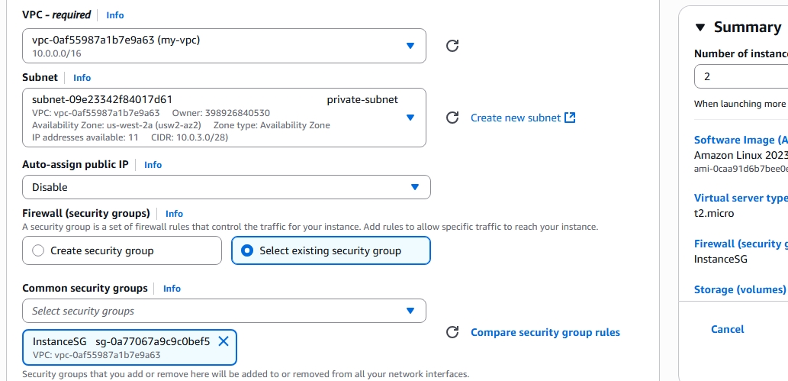Expand the Auto-assign public IP dropdown

pos(227,187)
